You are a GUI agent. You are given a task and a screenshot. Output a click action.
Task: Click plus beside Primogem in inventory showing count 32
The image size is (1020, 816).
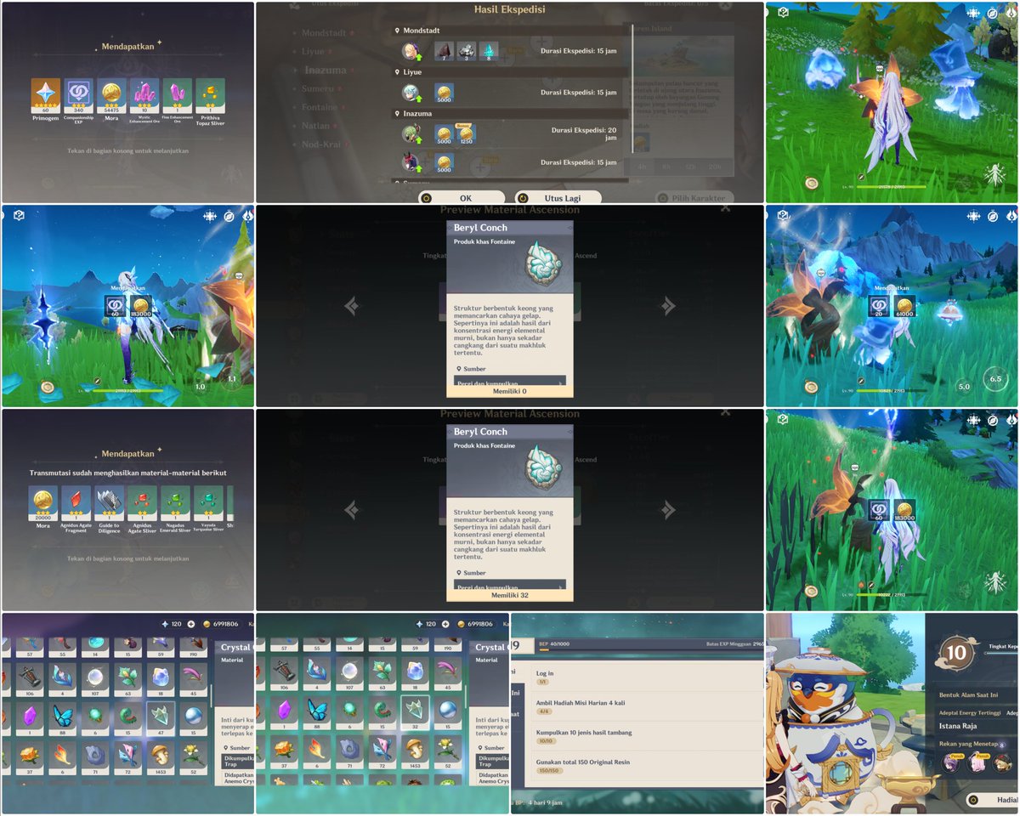[x=445, y=624]
